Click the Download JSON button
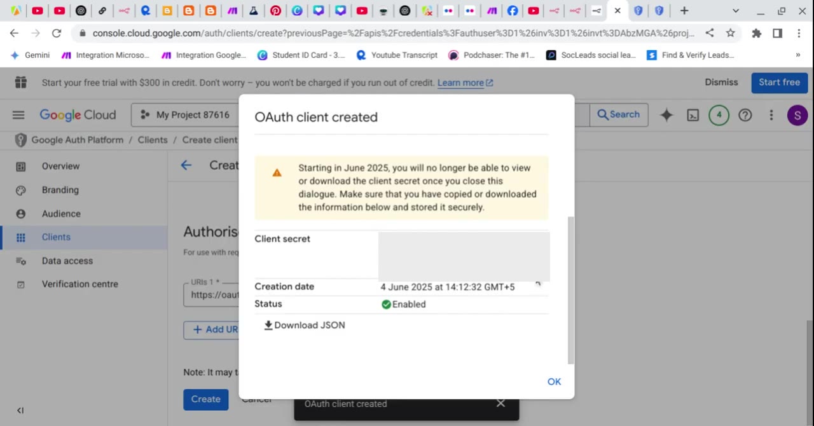Screen dimensions: 814x426 tap(305, 325)
